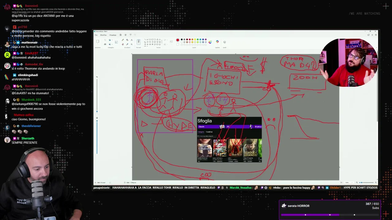Viewport: 392px width, 220px height.
Task: Click the Save icon in Paint's title row
Action: click(121, 35)
